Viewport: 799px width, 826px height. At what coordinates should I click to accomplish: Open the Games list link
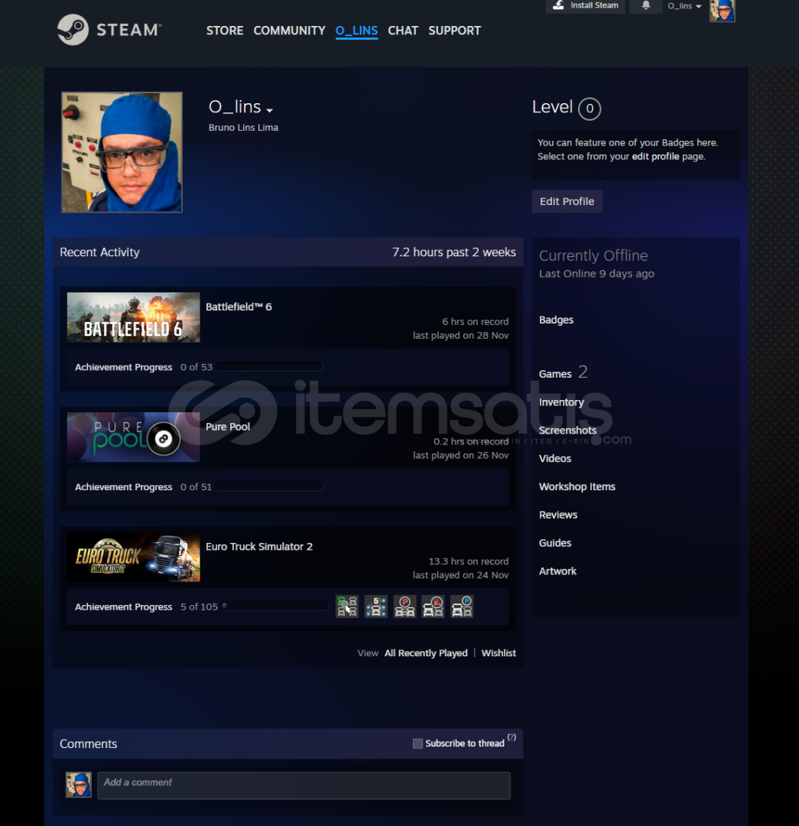555,374
